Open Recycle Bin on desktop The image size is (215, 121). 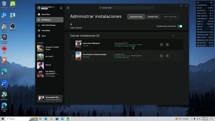point(4,5)
